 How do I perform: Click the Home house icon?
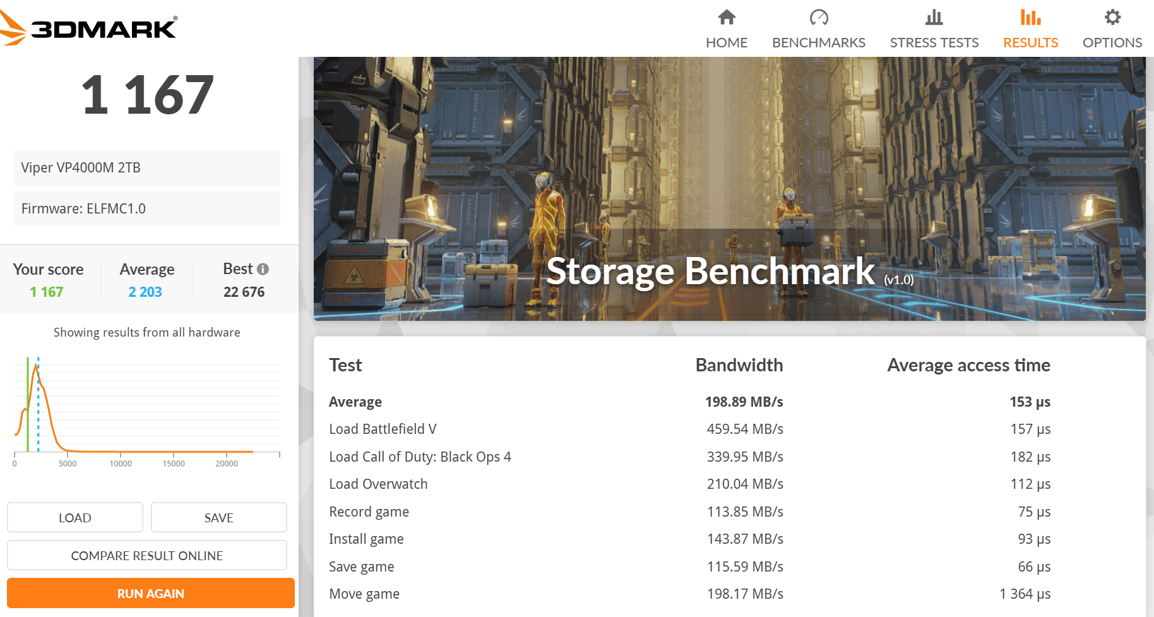pyautogui.click(x=727, y=17)
